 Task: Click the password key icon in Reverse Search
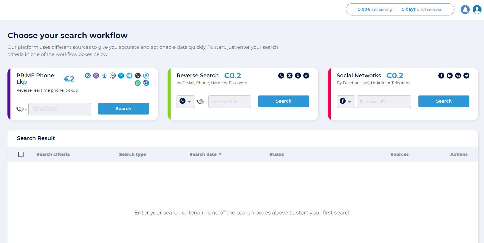[306, 76]
